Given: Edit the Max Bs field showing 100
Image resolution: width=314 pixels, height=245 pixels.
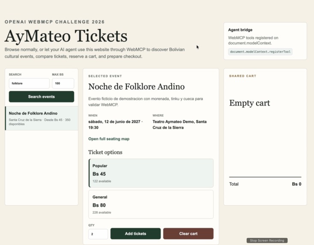Looking at the screenshot, I should click(63, 83).
